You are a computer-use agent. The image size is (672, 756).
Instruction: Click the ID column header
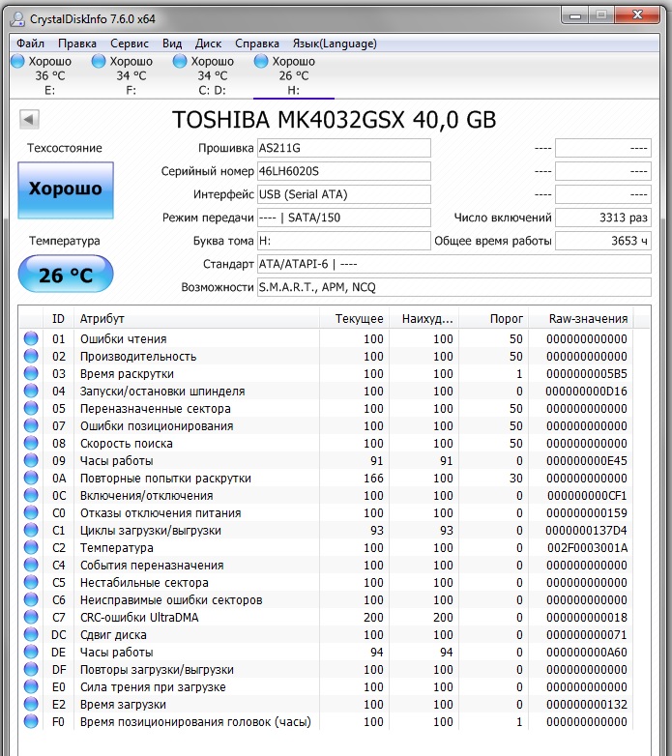pyautogui.click(x=58, y=319)
